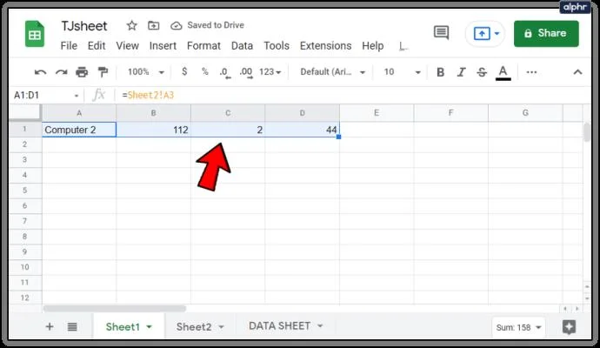Open the text color picker
Image resolution: width=600 pixels, height=348 pixels.
503,72
